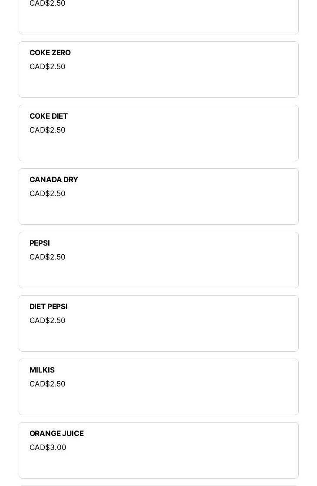Click the price under PEPSI

tap(47, 257)
